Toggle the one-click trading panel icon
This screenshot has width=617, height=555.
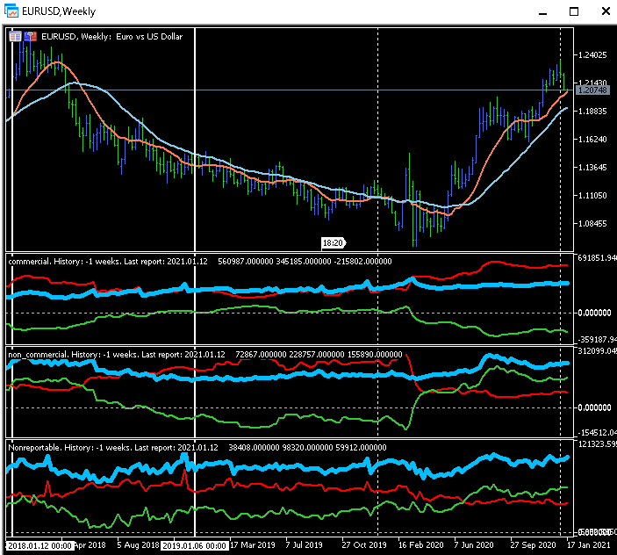click(30, 36)
